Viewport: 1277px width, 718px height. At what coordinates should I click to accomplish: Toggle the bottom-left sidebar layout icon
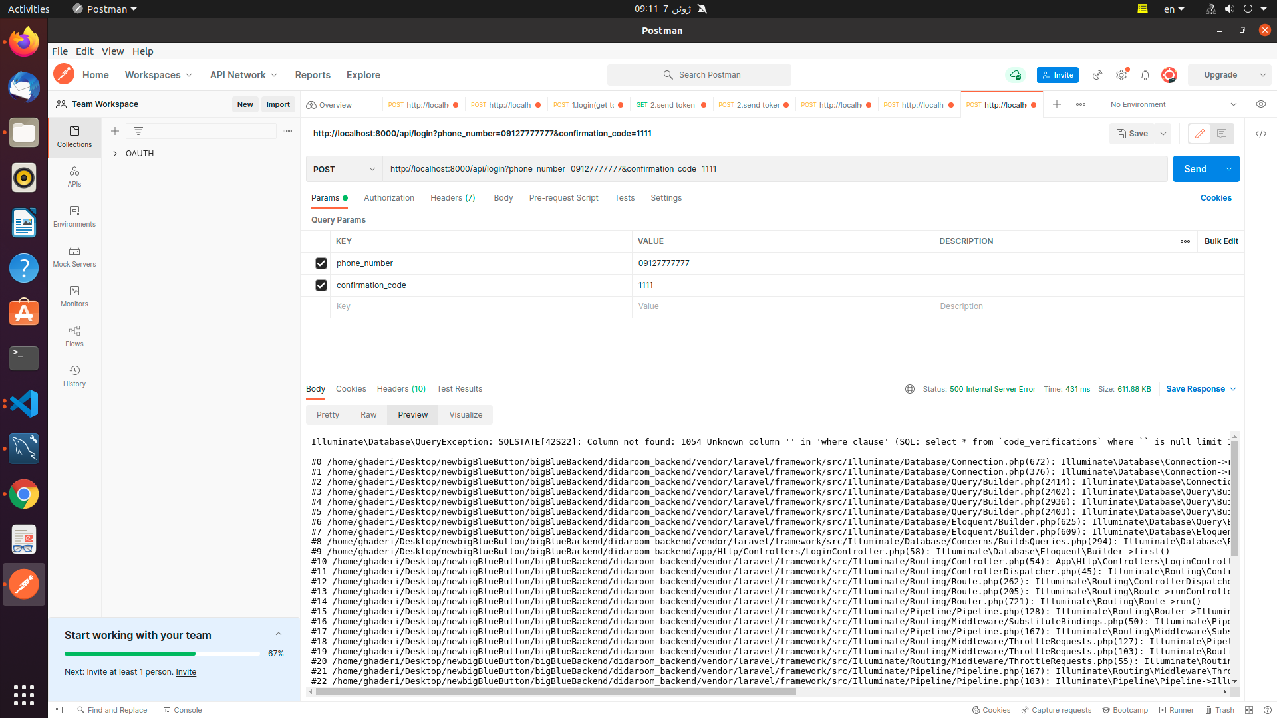[x=59, y=710]
